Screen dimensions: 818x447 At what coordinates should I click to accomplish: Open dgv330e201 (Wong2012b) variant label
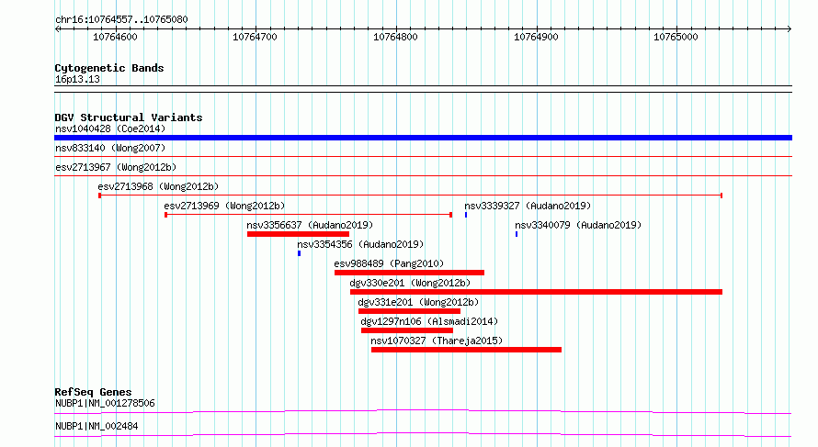tap(410, 283)
